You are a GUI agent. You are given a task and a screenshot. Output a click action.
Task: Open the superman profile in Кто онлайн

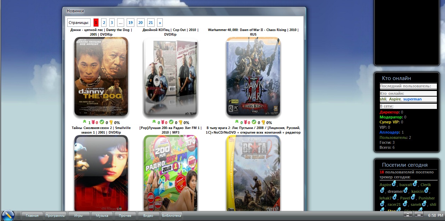pos(412,99)
